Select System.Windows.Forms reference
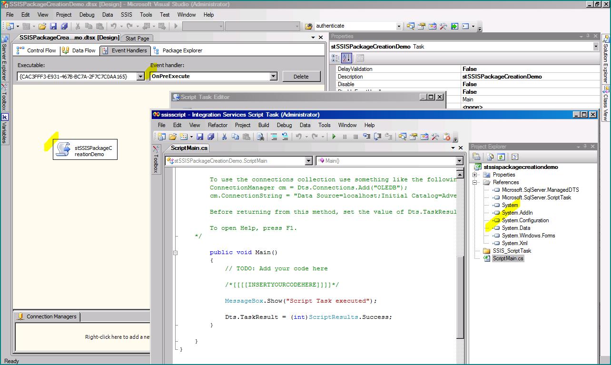Viewport: 611px width, 365px height. pos(528,236)
